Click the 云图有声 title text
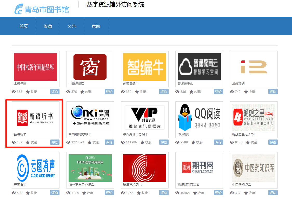292x202 pixels. pos(20,185)
